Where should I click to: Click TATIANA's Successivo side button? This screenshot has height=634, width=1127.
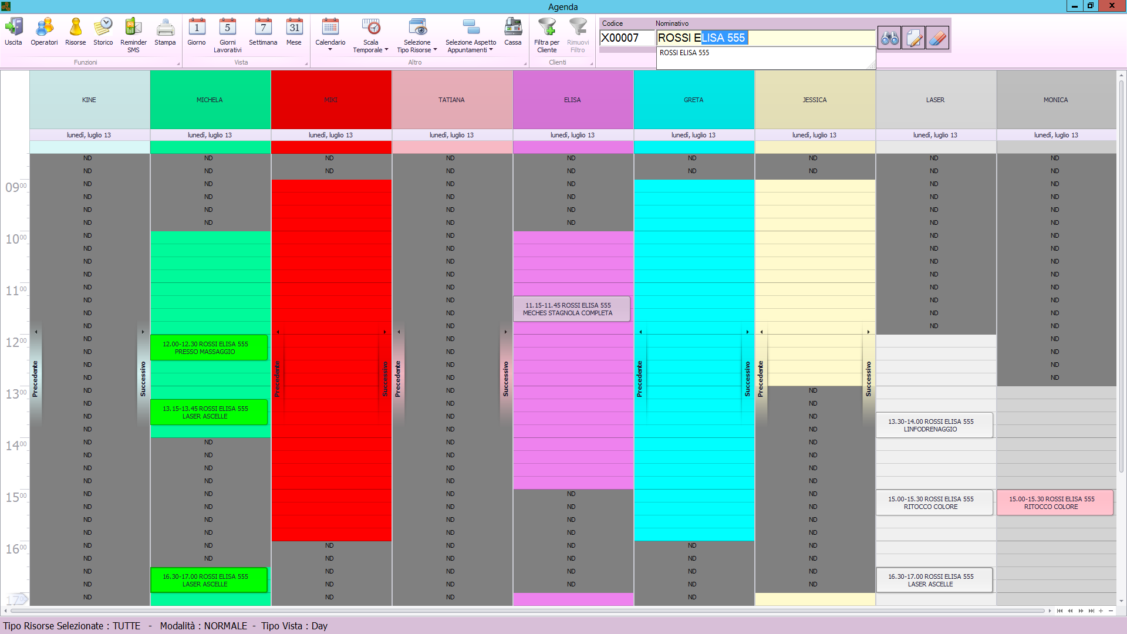click(505, 379)
